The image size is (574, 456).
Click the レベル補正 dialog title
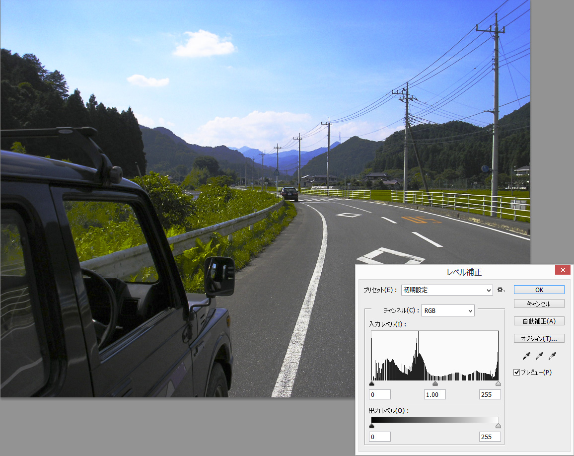pyautogui.click(x=464, y=272)
